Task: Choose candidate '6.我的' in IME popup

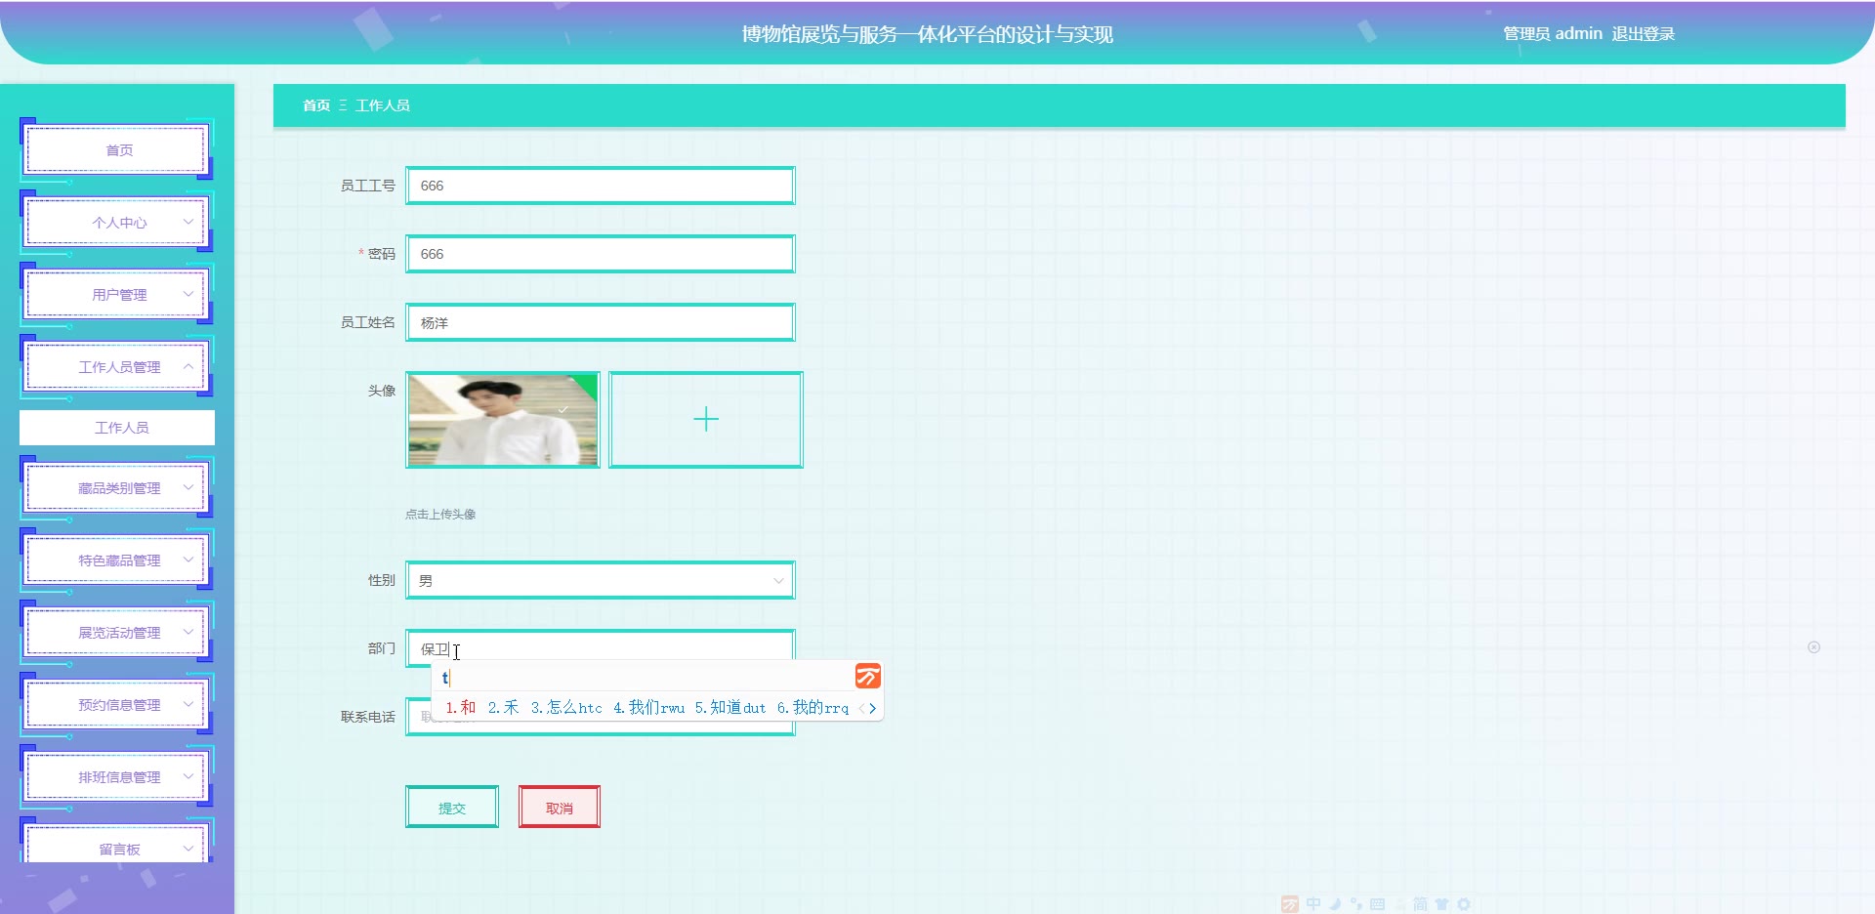Action: (x=813, y=708)
